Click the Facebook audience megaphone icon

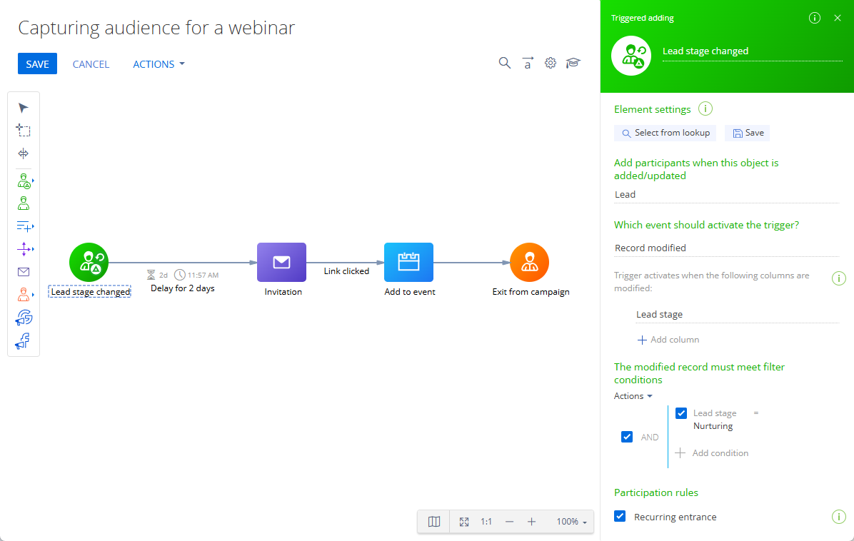23,341
